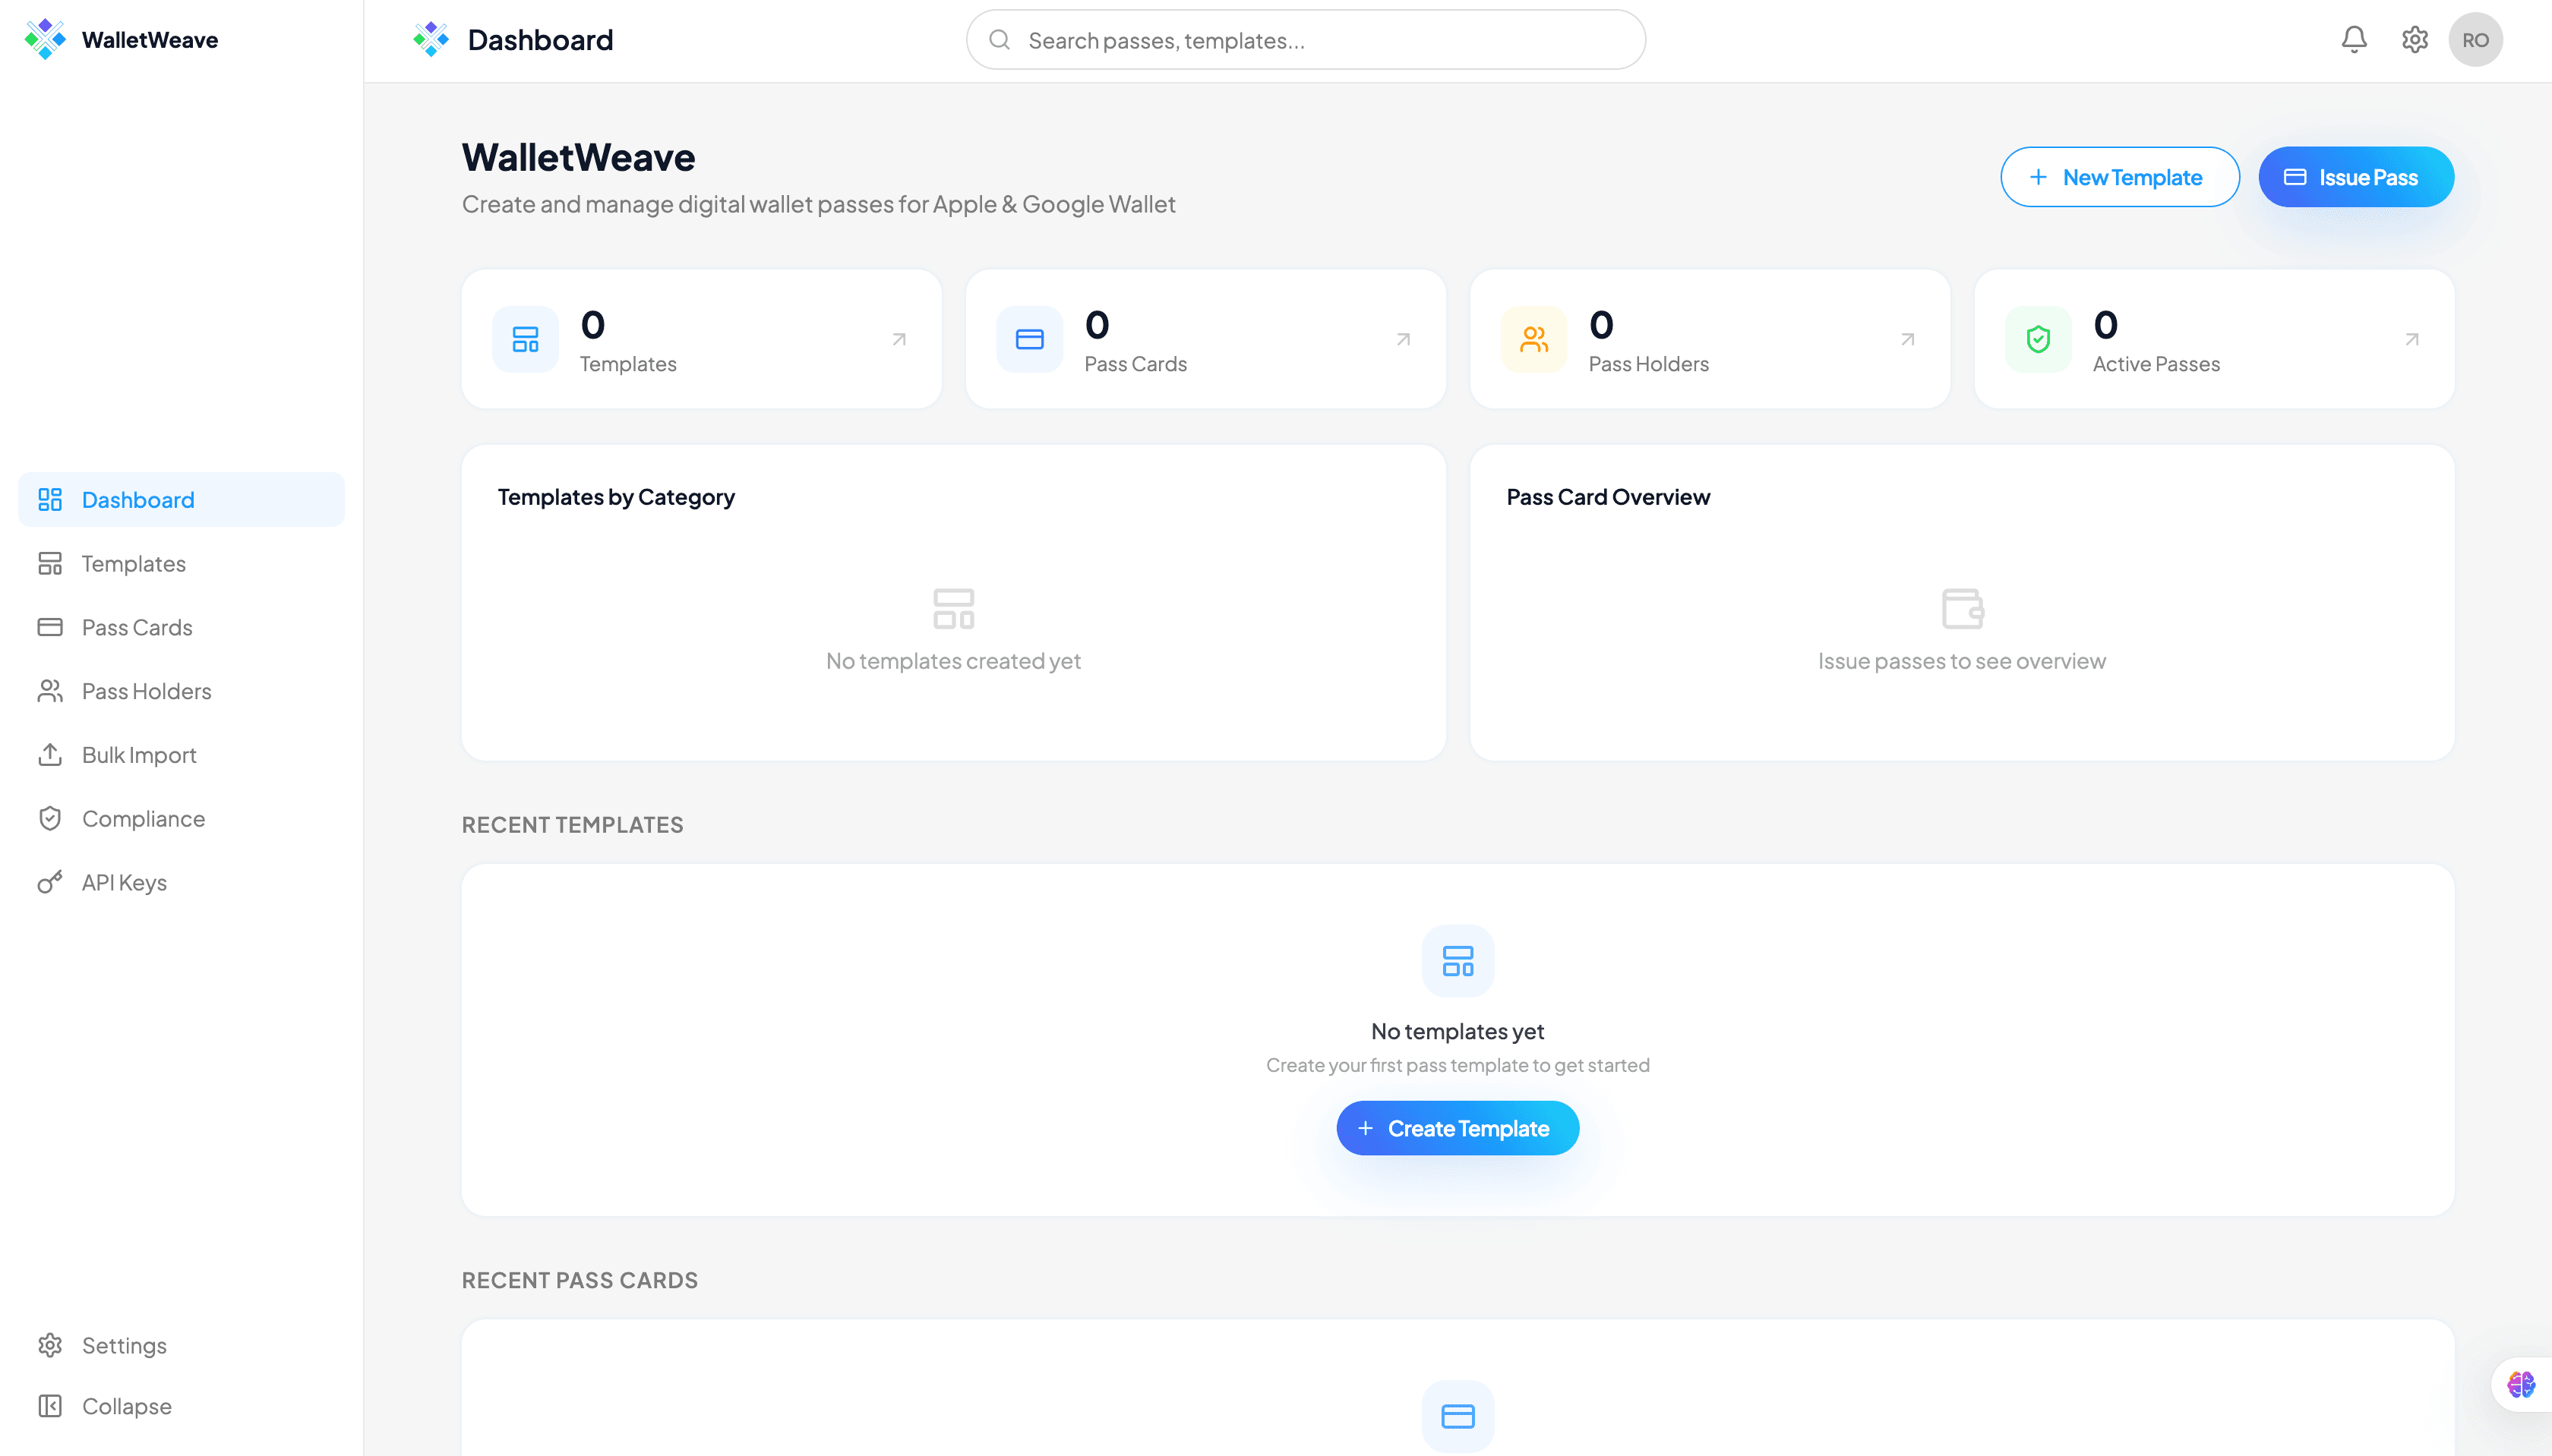Open the Bulk Import tool
Viewport: 2552px width, 1456px height.
tap(139, 755)
